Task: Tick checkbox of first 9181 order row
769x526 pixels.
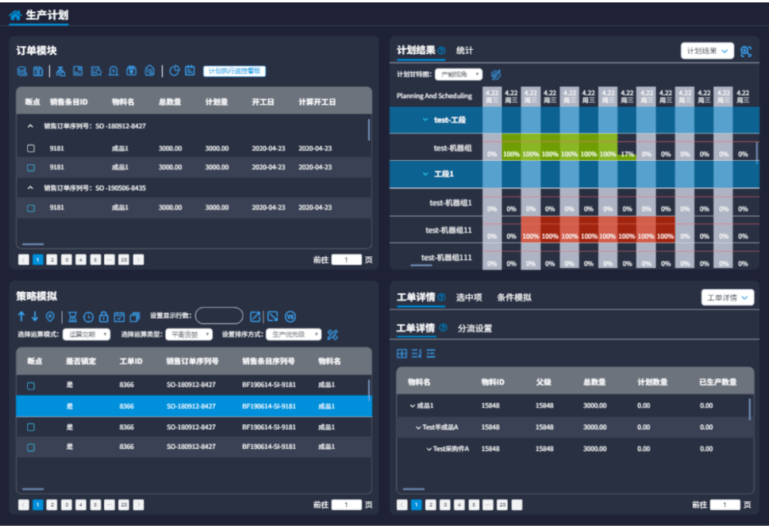Action: (x=31, y=148)
